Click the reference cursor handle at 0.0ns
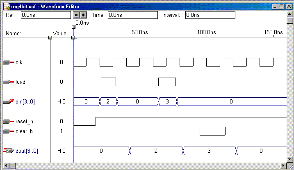This screenshot has width=294, height=170. [x=74, y=27]
